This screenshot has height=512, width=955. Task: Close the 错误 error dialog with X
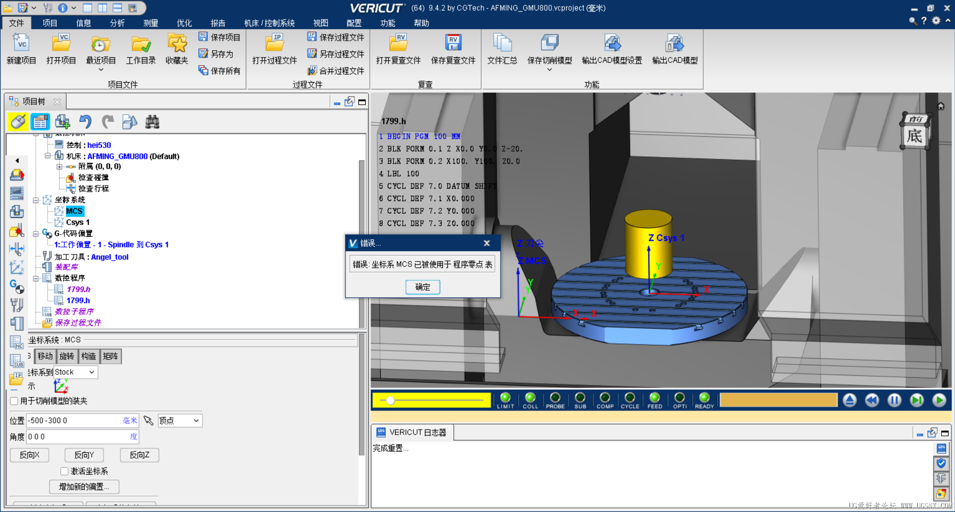[487, 243]
